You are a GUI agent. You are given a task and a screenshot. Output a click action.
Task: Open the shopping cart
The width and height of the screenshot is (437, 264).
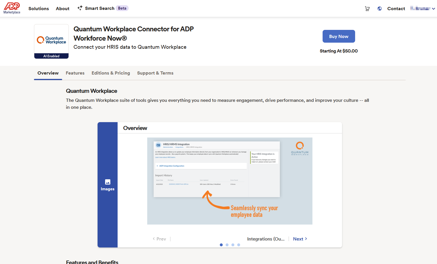coord(367,9)
